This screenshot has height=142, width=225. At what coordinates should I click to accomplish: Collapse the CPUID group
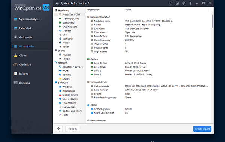(88, 105)
